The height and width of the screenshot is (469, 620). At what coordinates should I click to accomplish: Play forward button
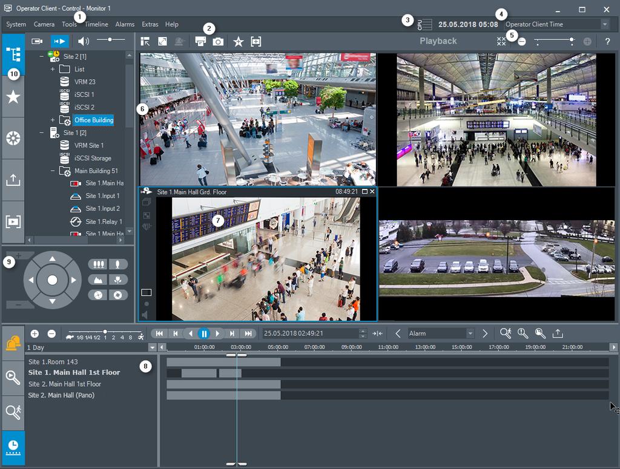217,333
